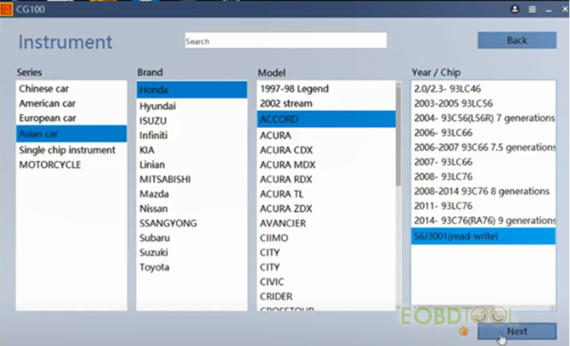Choose 2014- 93C76(RA76) 9 generations
Viewport: 570px width, 346px height.
pyautogui.click(x=483, y=221)
